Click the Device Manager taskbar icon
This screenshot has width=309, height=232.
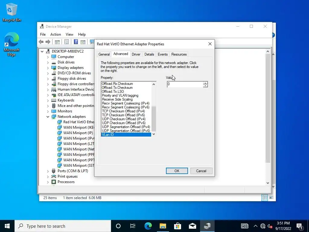(x=207, y=226)
